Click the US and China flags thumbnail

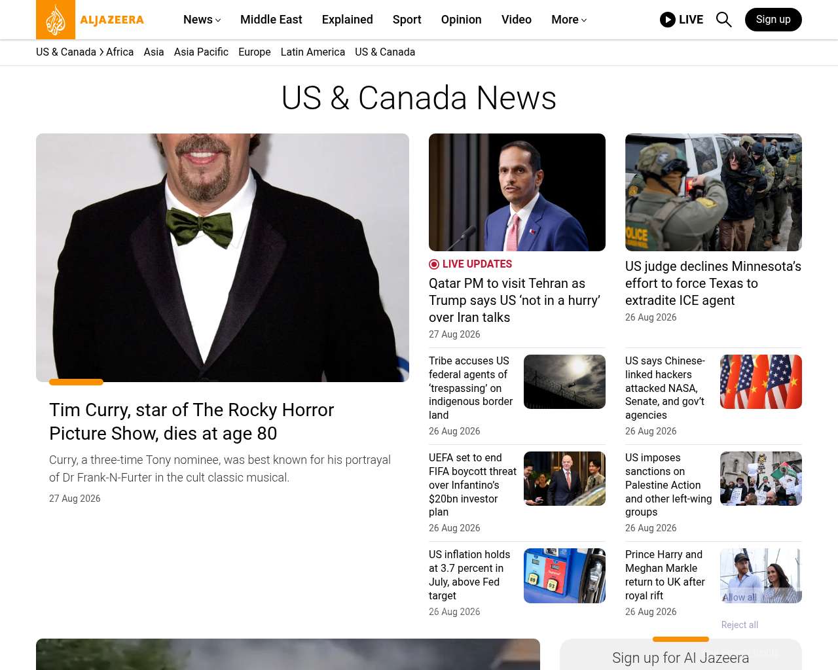[x=761, y=381]
